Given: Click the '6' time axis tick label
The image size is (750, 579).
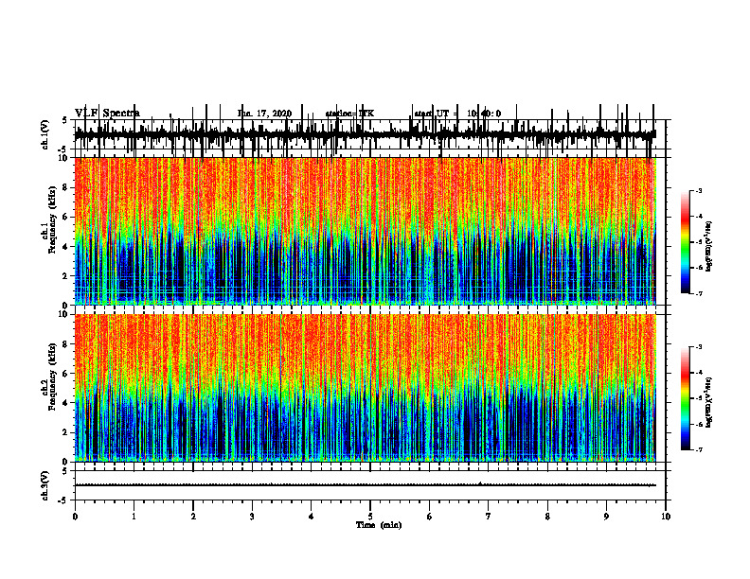Looking at the screenshot, I should [x=430, y=517].
